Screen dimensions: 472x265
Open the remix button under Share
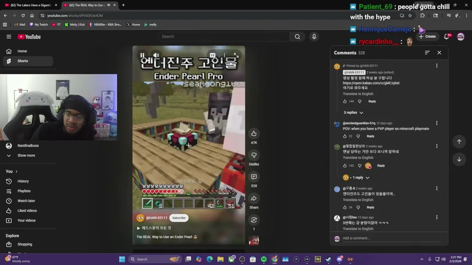click(254, 220)
